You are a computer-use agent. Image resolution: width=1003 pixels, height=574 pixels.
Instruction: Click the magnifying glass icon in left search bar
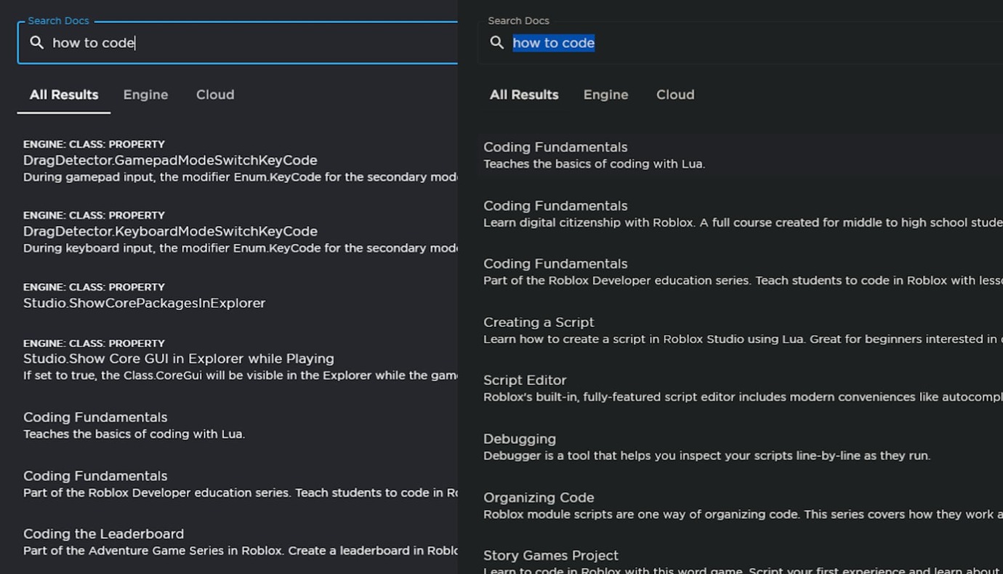click(37, 43)
